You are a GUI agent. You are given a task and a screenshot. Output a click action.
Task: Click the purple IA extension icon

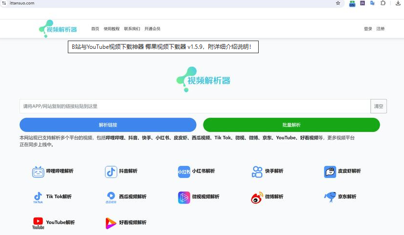362,3
